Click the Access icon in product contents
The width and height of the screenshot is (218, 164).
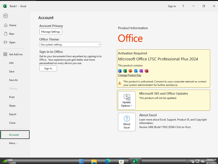click(146, 71)
